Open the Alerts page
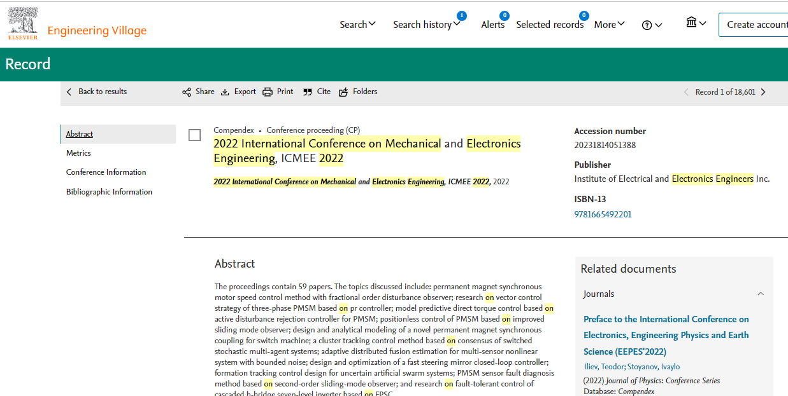Viewport: 788px width, 396px height. pyautogui.click(x=492, y=24)
